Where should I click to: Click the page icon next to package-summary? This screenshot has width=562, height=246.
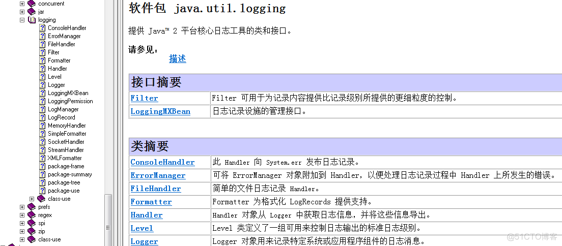(42, 175)
